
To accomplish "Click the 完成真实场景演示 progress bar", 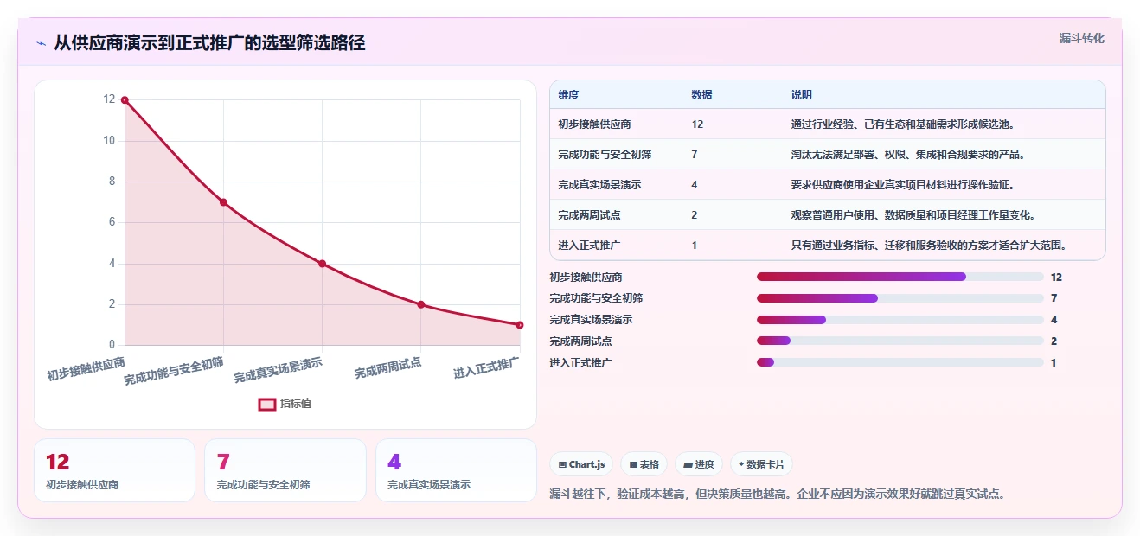I will pos(900,320).
